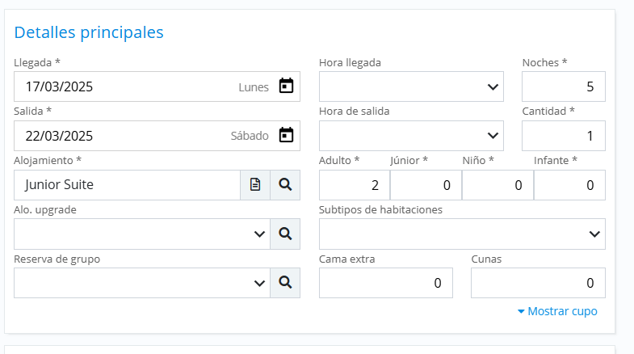Click the Reserva de grupo search magnifier
This screenshot has width=634, height=354.
click(285, 283)
